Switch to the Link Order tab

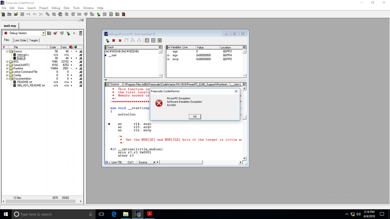pyautogui.click(x=20, y=40)
